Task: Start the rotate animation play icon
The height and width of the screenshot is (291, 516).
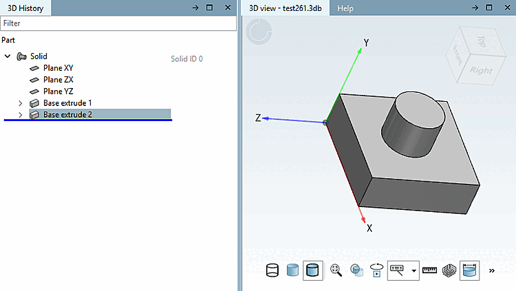Action: click(377, 270)
